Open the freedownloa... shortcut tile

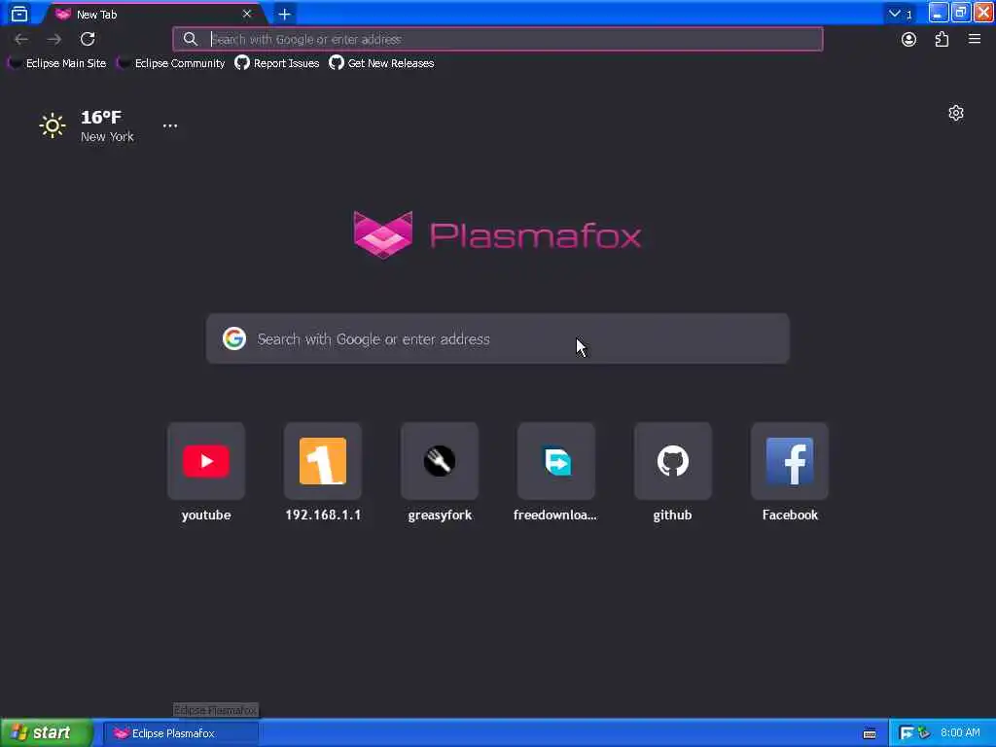click(555, 472)
